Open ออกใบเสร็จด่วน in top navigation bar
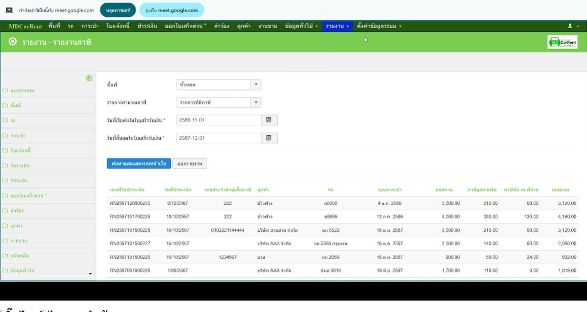The width and height of the screenshot is (587, 312). pyautogui.click(x=186, y=26)
